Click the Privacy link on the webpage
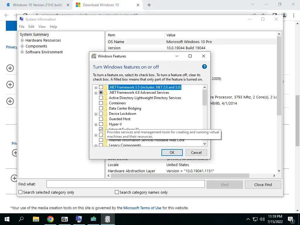 click(x=11, y=47)
